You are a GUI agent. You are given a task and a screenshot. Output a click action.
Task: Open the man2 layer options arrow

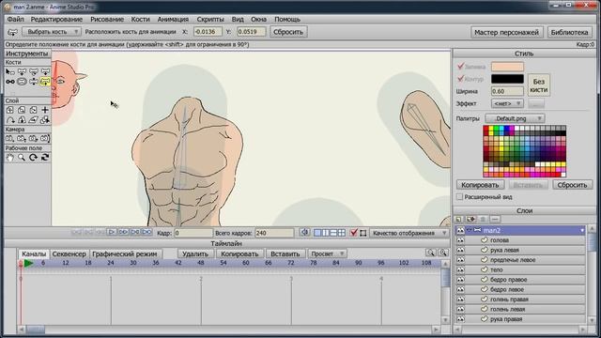(x=582, y=230)
